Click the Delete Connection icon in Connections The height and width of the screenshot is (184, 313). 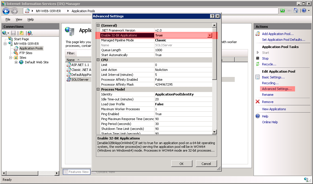tap(30, 33)
